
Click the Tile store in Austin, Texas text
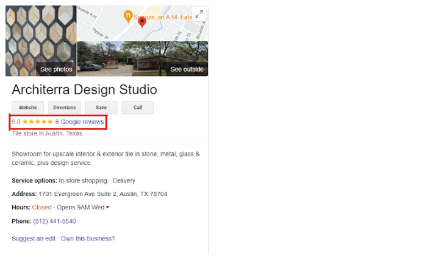(x=47, y=133)
